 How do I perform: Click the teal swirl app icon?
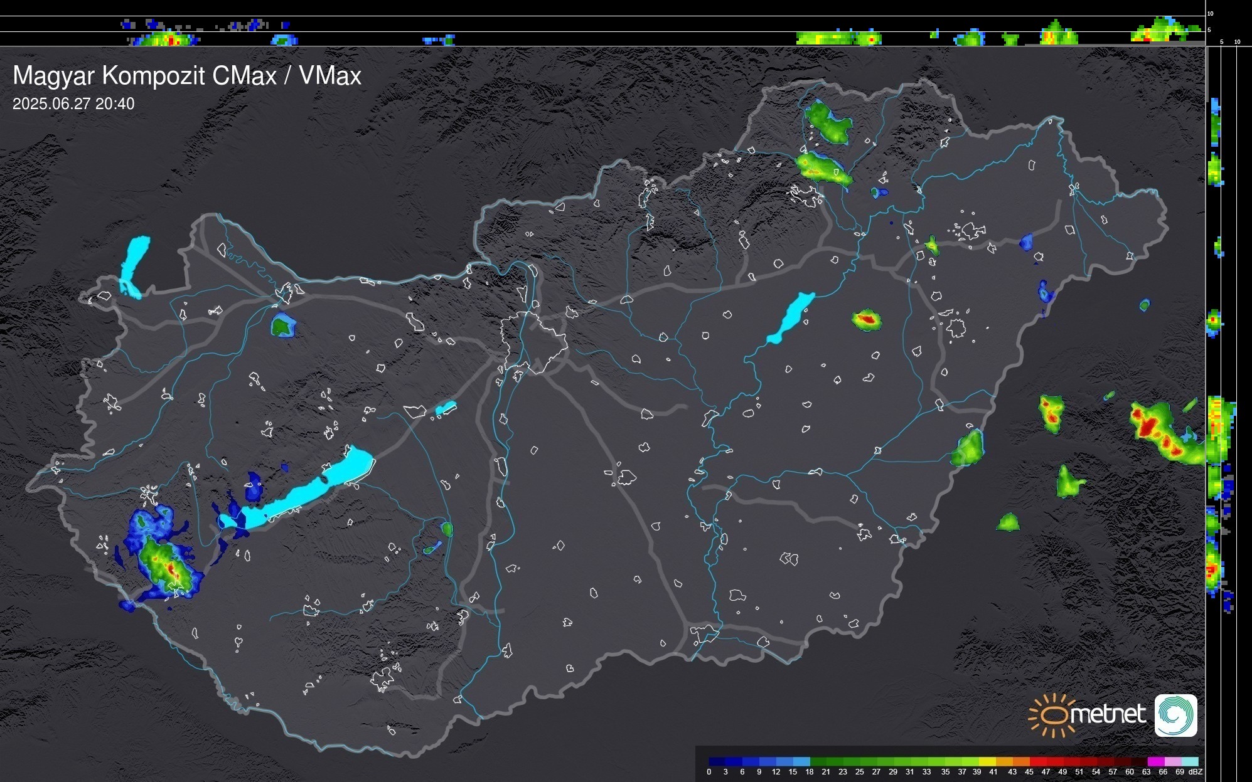1175,715
